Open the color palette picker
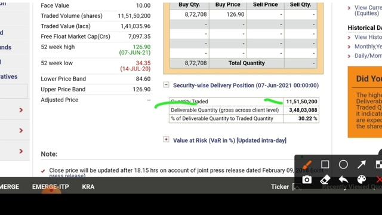This screenshot has height=215, width=382. [362, 180]
